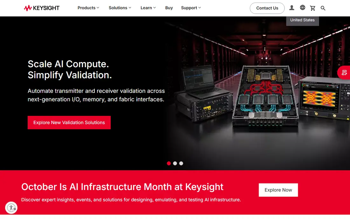The width and height of the screenshot is (350, 219).
Task: Click the red floating feedback form icon
Action: coord(344,73)
